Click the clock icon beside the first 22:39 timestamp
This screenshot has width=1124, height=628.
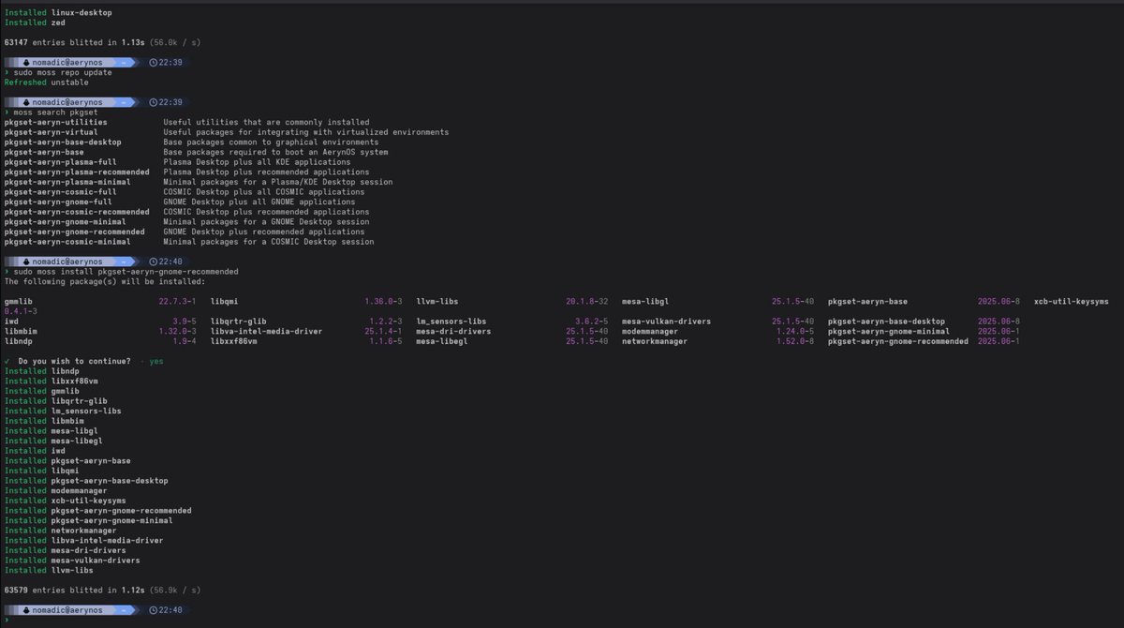[153, 62]
